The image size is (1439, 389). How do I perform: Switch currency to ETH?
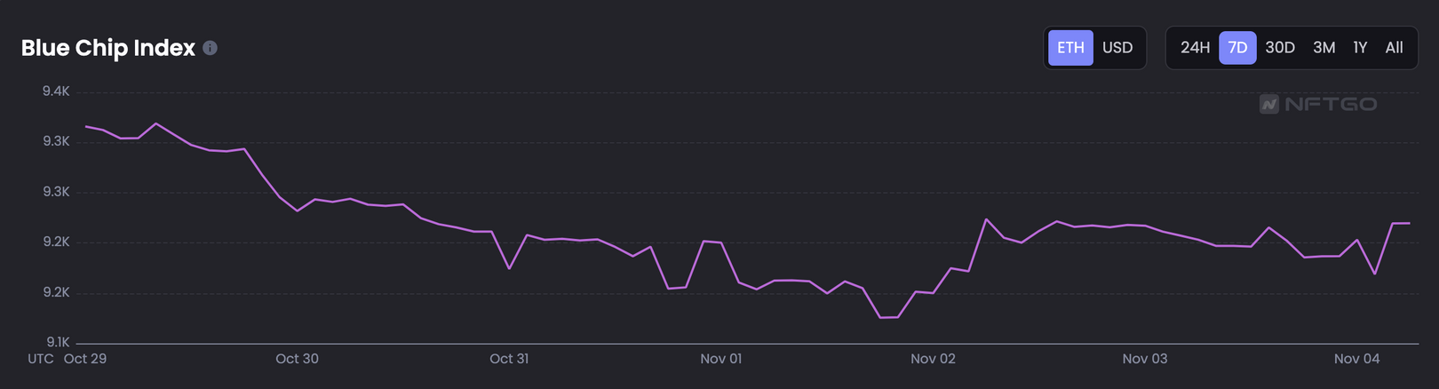tap(1070, 48)
